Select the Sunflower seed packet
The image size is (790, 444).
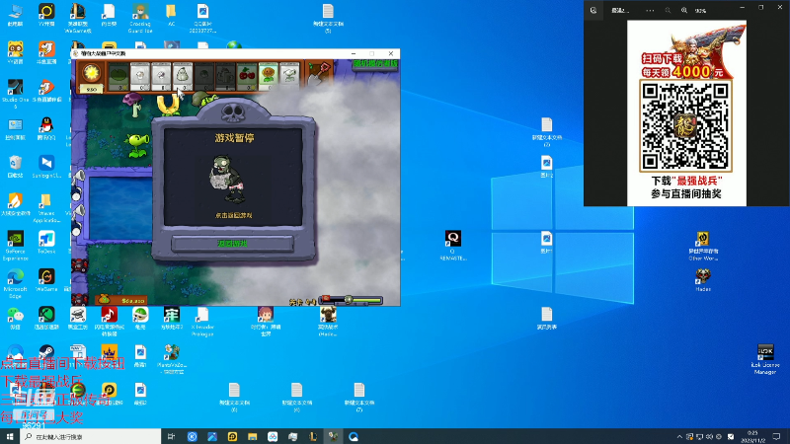(268, 77)
